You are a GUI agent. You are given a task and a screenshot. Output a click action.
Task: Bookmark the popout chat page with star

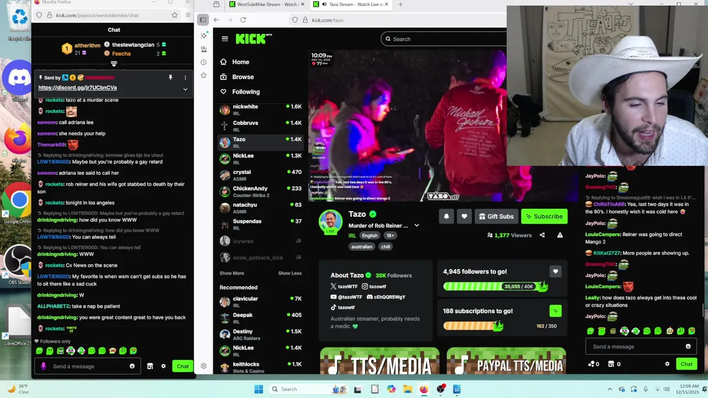pos(174,15)
